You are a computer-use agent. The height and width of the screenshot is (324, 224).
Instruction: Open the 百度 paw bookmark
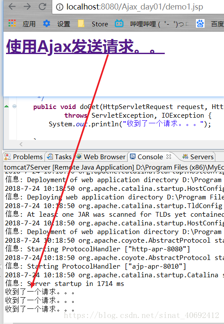(x=200, y=23)
